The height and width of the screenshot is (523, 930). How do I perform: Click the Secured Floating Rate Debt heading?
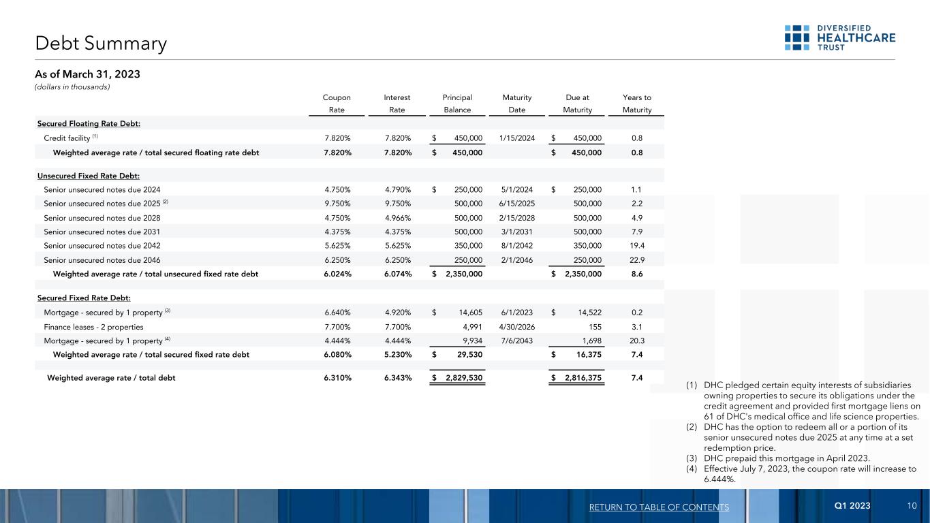[89, 123]
